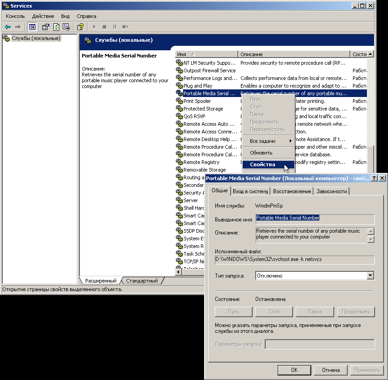Click the OK button
The height and width of the screenshot is (380, 388).
[x=294, y=370]
